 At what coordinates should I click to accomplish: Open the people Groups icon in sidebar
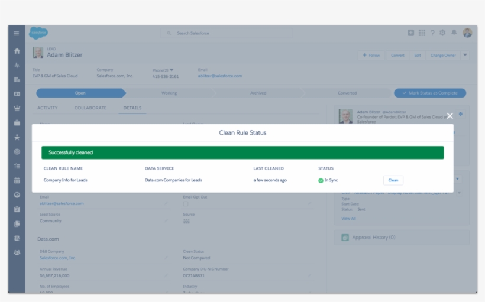(17, 252)
